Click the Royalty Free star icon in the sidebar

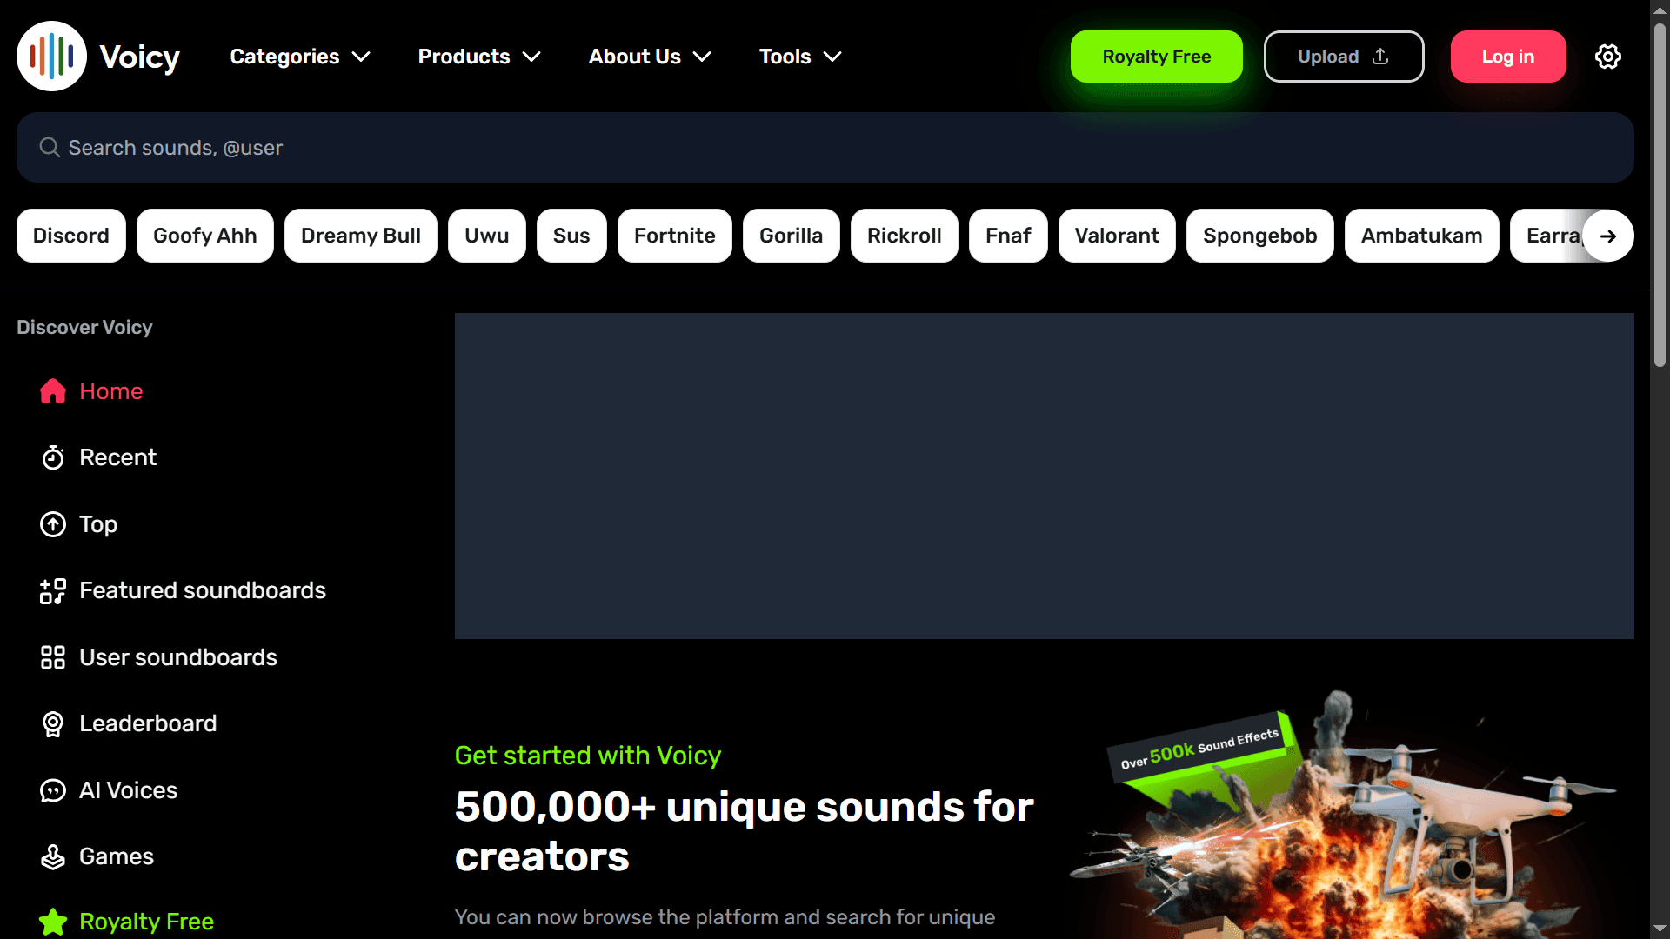(x=53, y=922)
